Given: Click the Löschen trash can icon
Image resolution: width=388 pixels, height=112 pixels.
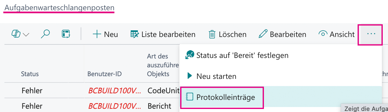Looking at the screenshot, I should click(x=212, y=34).
